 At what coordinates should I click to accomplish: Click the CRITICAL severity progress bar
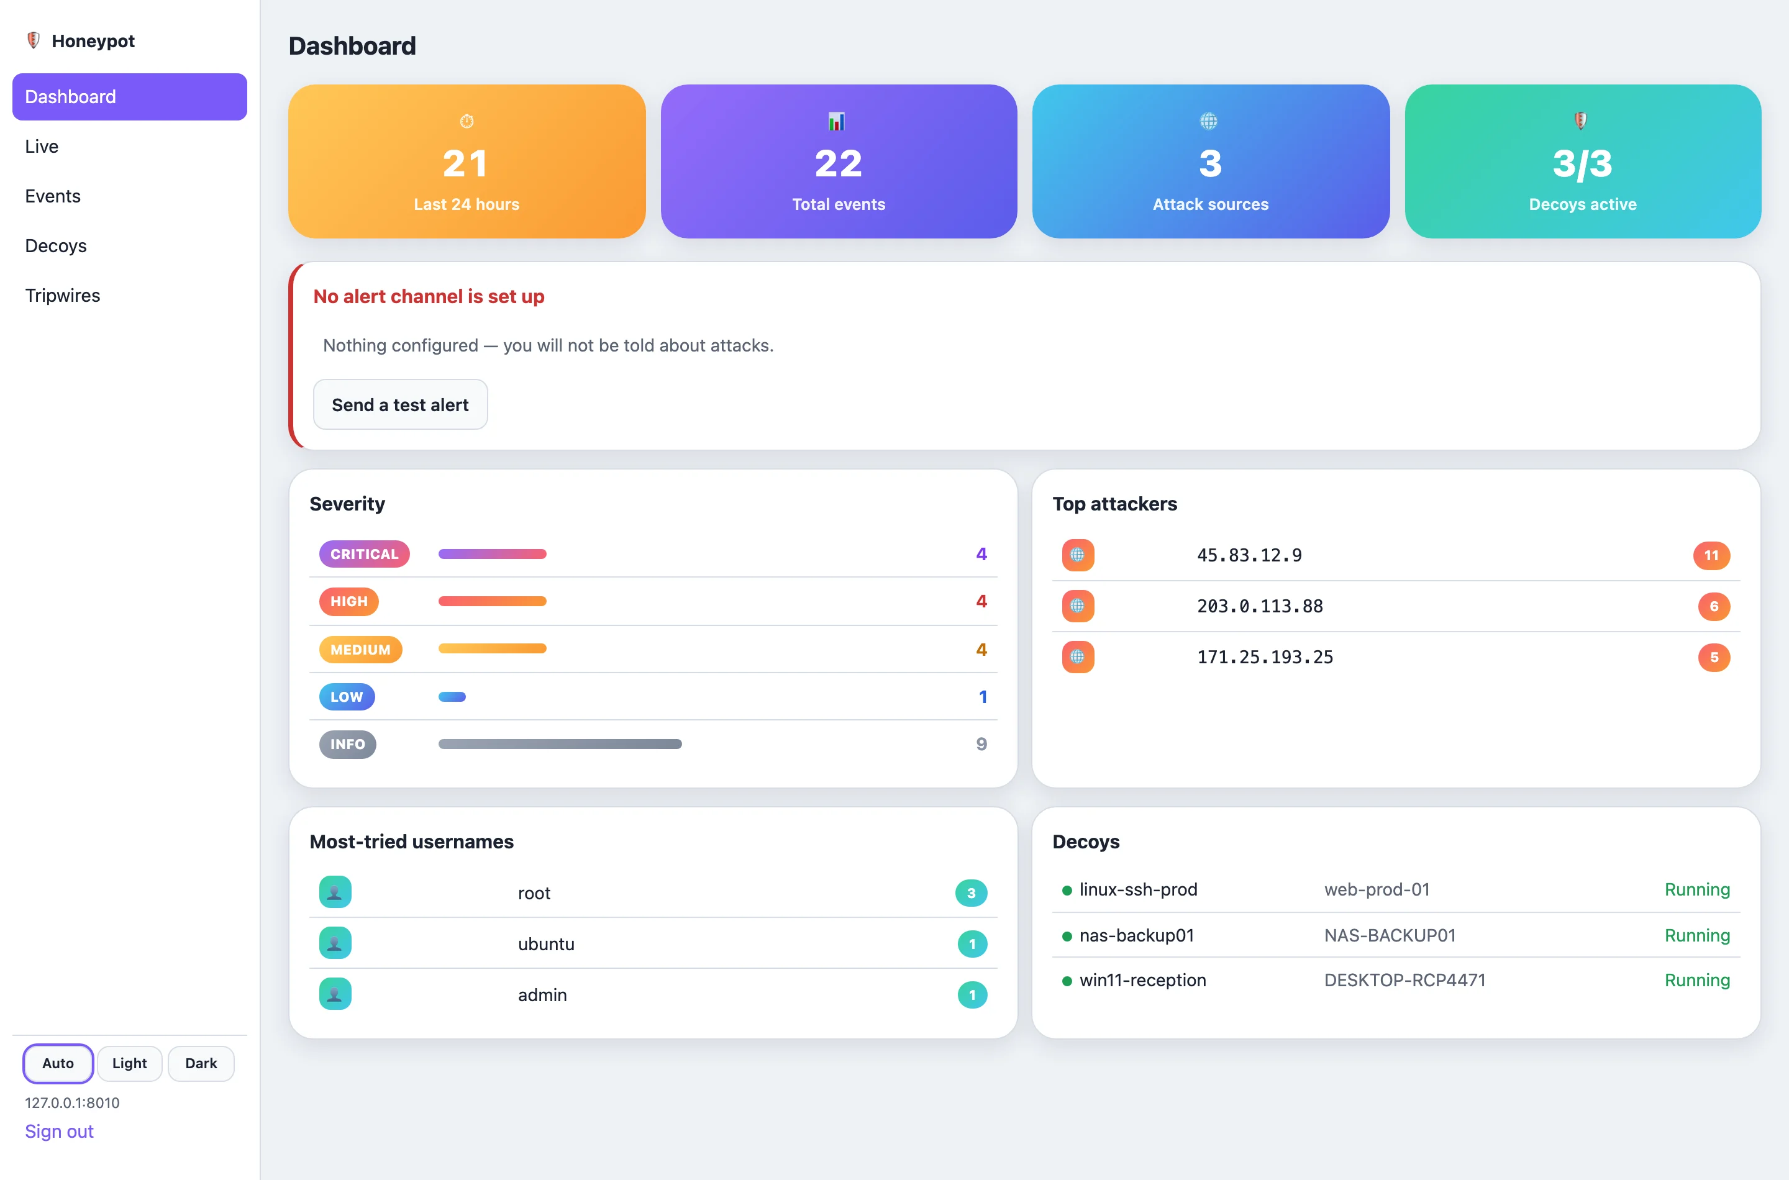pos(492,554)
